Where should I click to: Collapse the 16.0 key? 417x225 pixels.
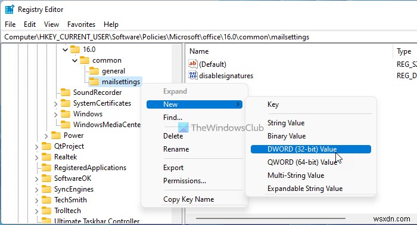pyautogui.click(x=65, y=50)
